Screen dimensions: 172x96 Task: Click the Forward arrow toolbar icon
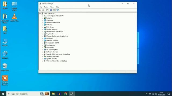click(43, 10)
